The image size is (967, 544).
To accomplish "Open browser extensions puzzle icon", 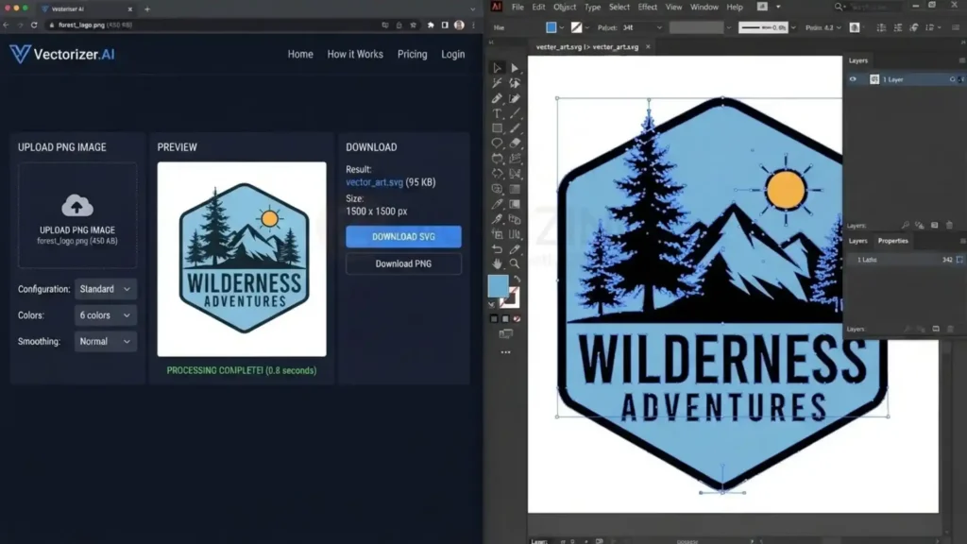I will click(430, 25).
